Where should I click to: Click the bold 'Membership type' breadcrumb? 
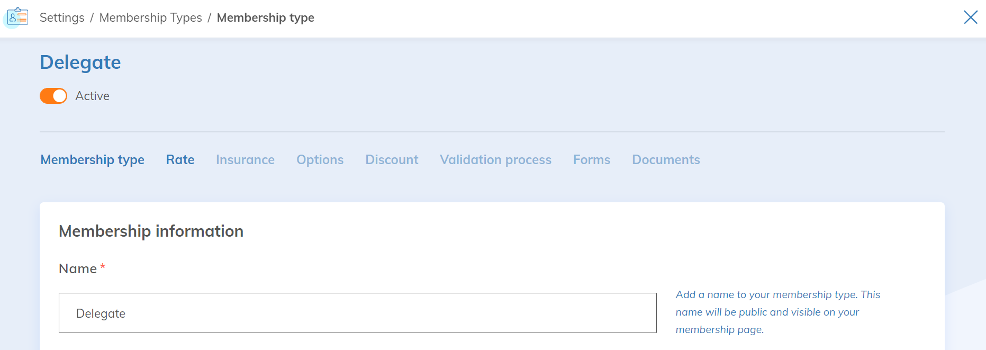pos(266,17)
